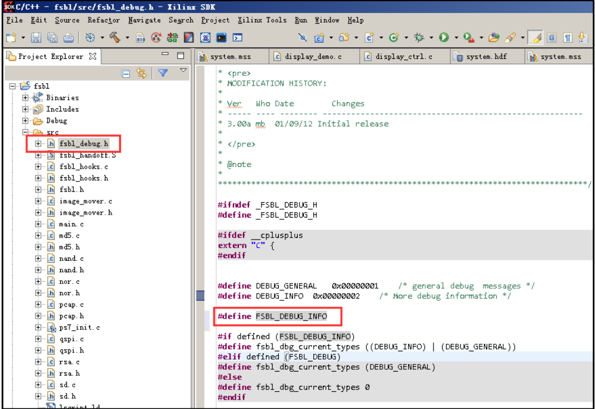Toggle Link with Editor in Project Explorer

[142, 73]
